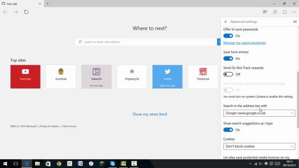The width and height of the screenshot is (299, 168).
Task: Open the YouTube top site tile
Action: click(x=25, y=77)
